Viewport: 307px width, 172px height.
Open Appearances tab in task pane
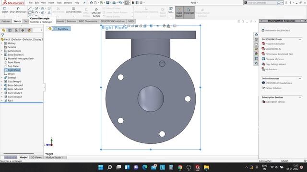(x=256, y=54)
